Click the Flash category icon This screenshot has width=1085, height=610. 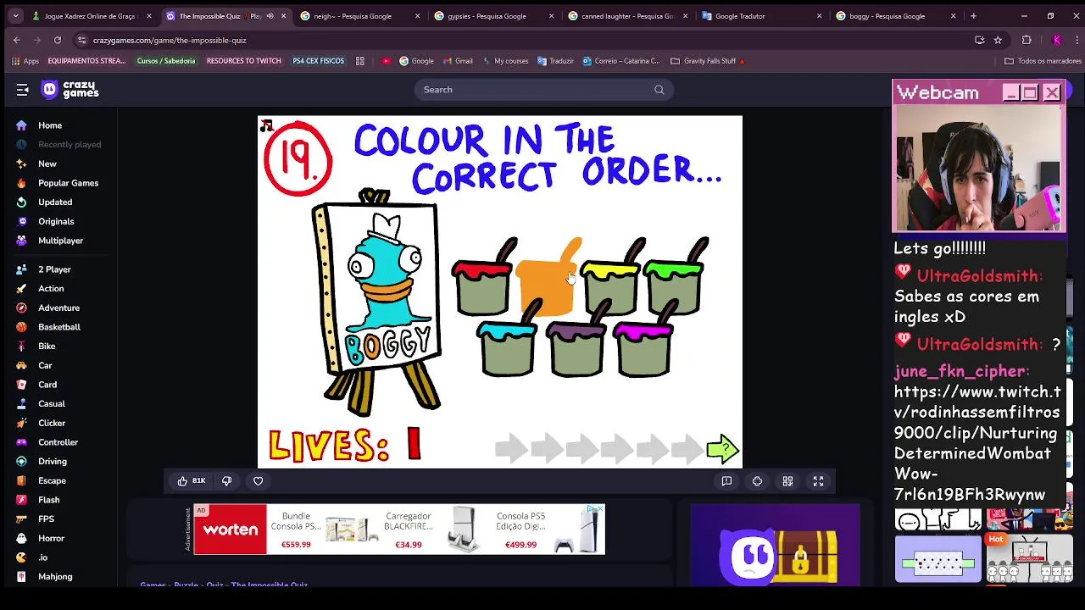[x=21, y=500]
